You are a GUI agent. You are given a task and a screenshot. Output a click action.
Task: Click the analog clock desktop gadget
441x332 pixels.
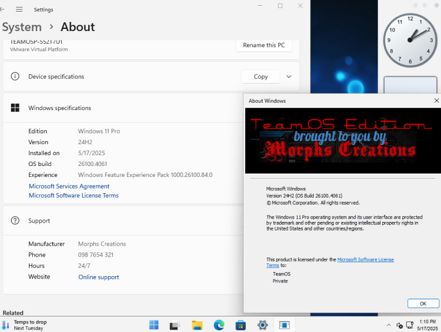pos(410,40)
